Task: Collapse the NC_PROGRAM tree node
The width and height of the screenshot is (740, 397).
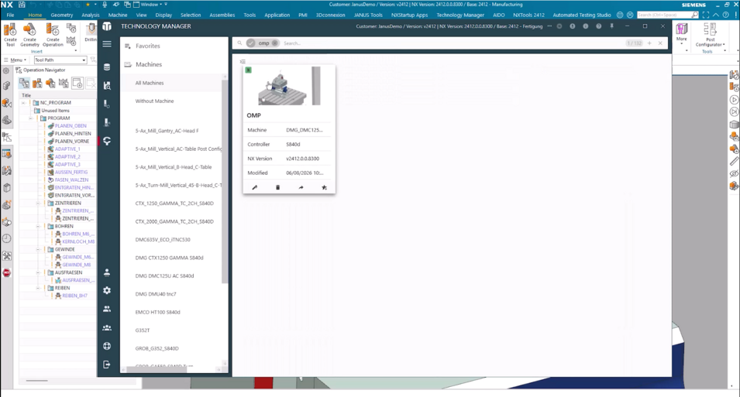Action: 23,102
